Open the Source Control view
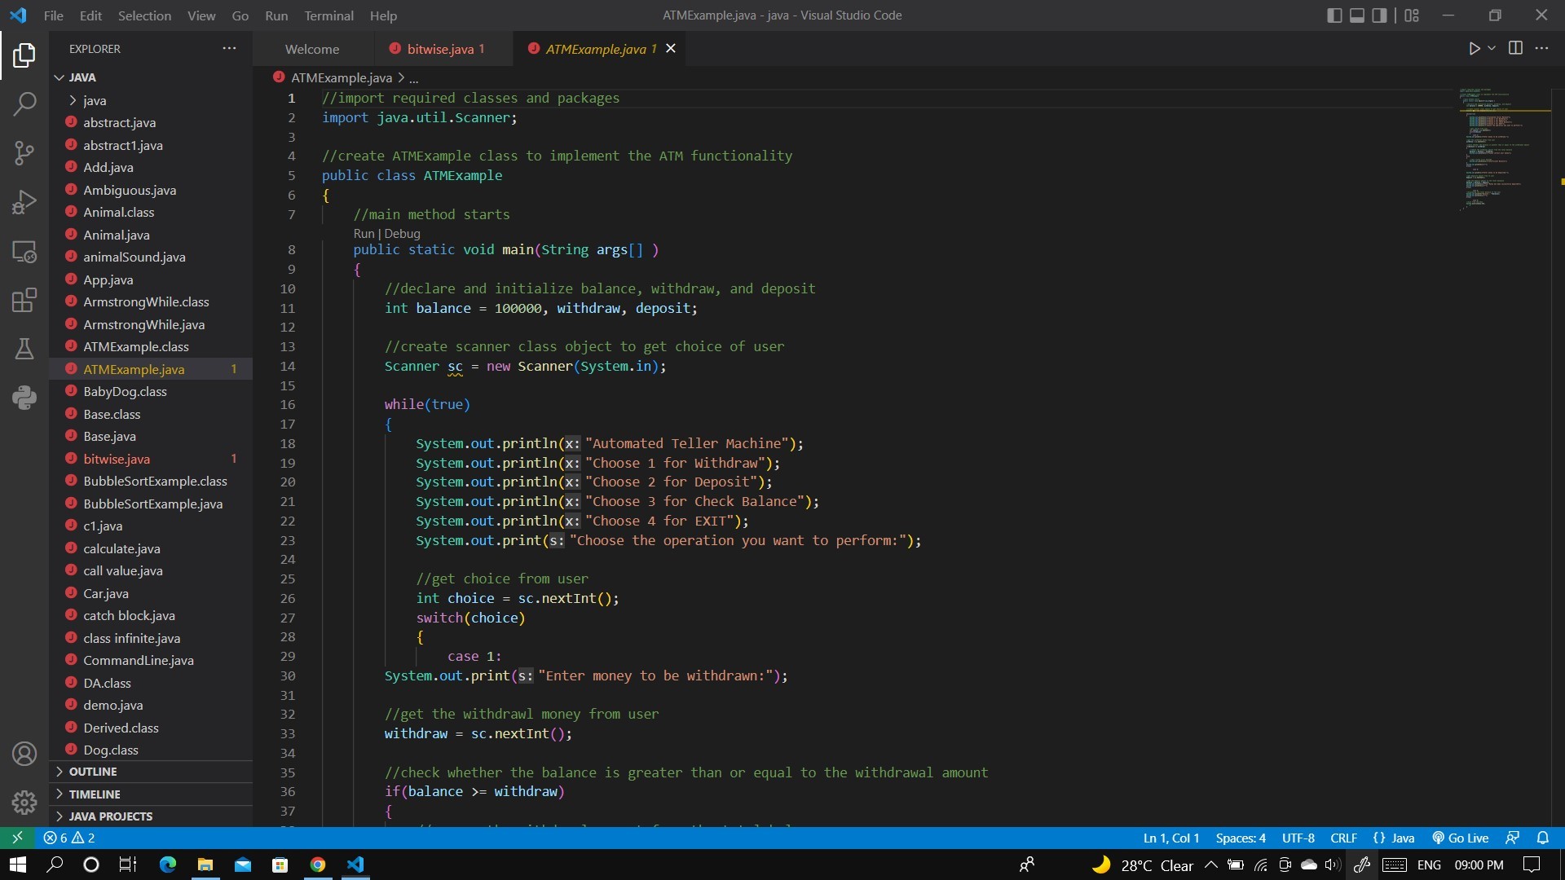 24,152
